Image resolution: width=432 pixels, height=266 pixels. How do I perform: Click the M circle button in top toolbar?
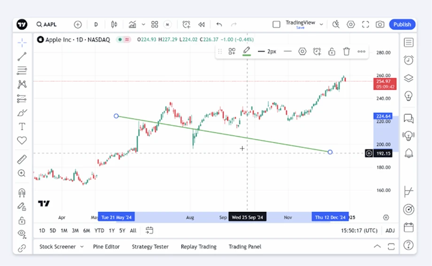pyautogui.click(x=167, y=24)
